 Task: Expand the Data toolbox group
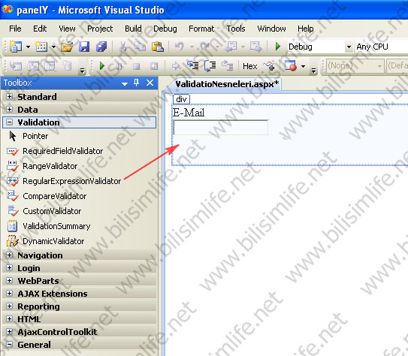(x=9, y=109)
